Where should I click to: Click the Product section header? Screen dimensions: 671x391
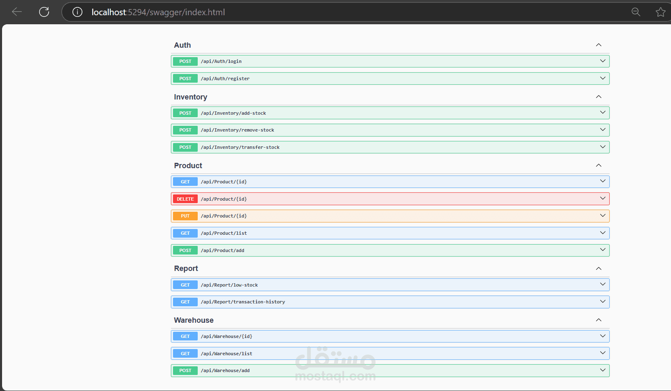(188, 165)
